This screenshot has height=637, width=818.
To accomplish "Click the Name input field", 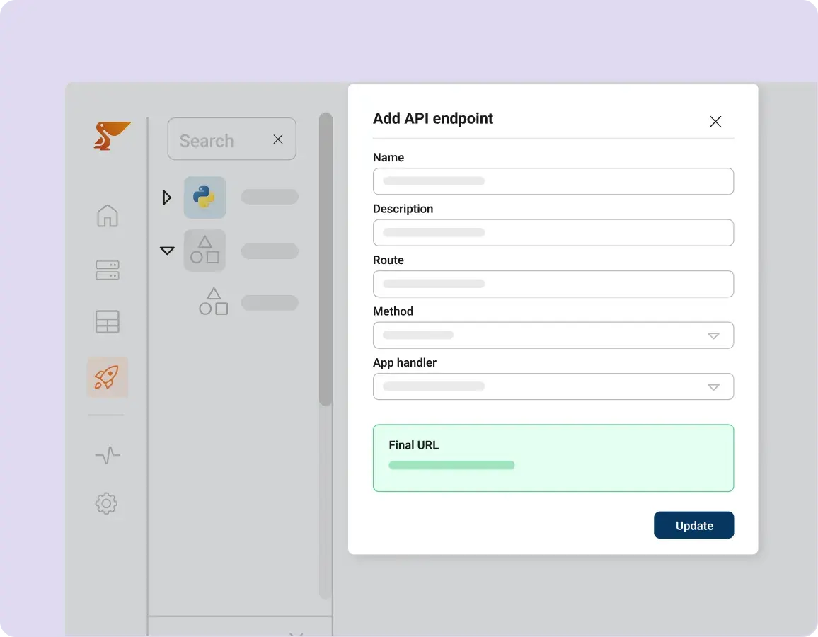I will pos(553,181).
